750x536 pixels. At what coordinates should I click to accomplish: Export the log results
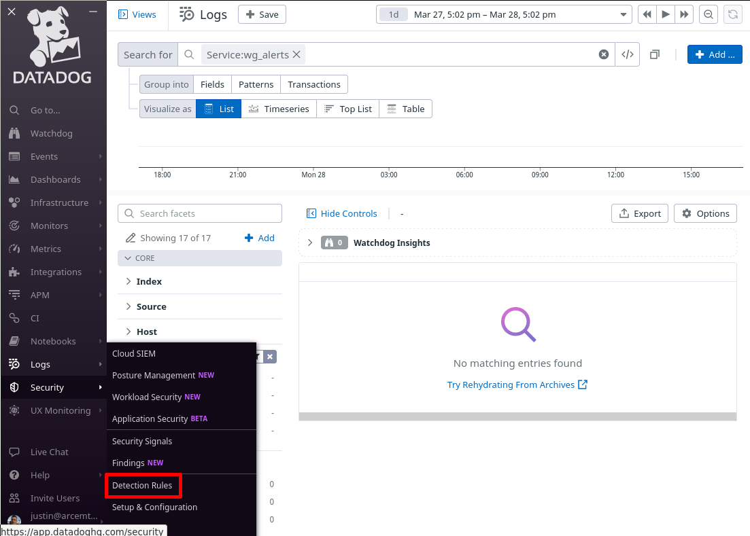[640, 213]
